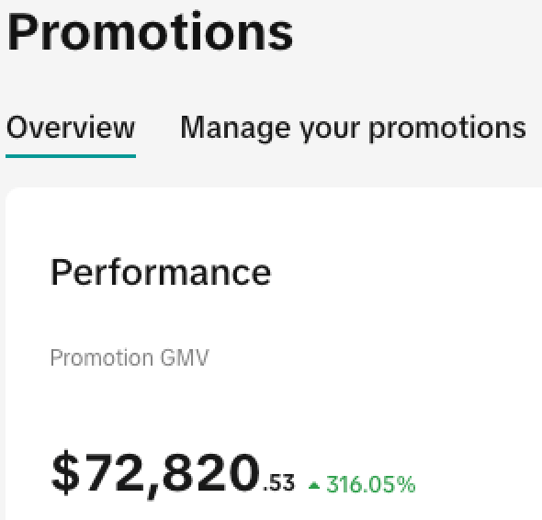The image size is (542, 520).
Task: Click the word "promotions" in the Manage tab
Action: (447, 129)
